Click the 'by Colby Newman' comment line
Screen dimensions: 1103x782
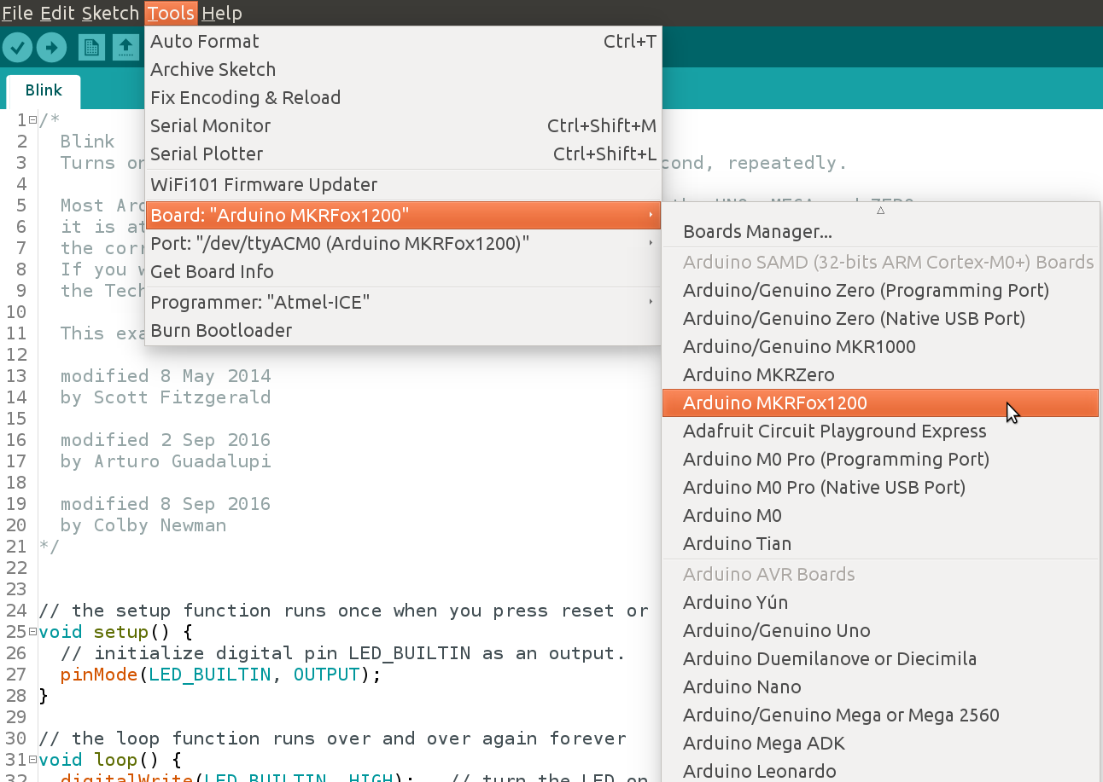coord(143,525)
